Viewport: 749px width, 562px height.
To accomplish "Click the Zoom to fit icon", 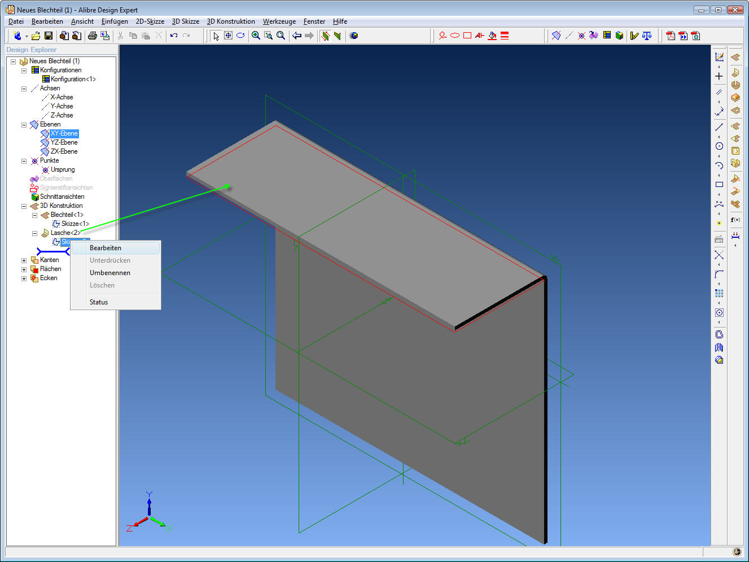I will tap(281, 36).
